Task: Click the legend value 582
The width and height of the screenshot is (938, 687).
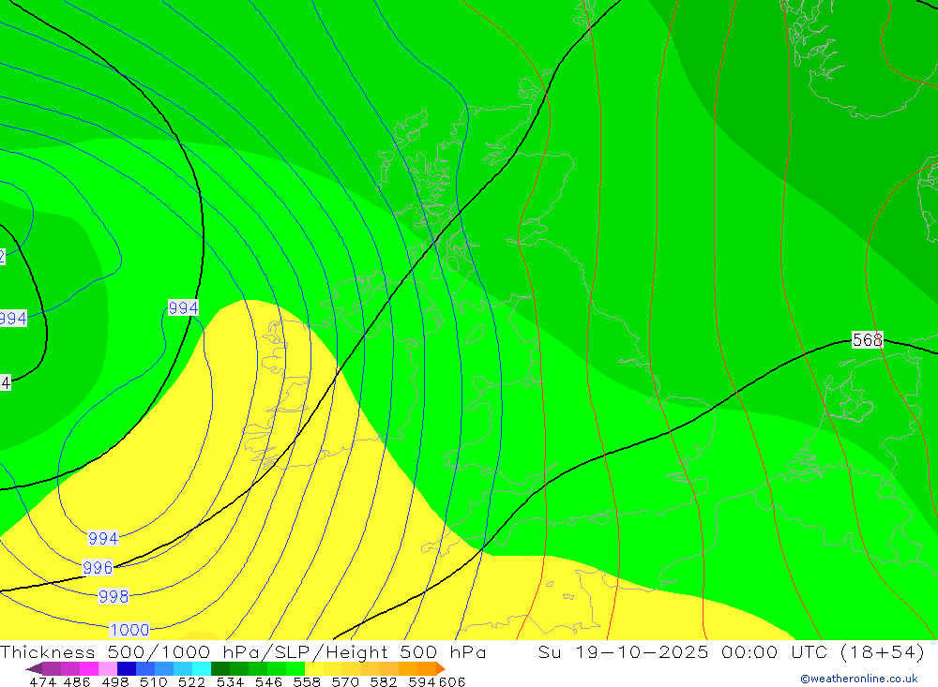Action: pos(383,681)
